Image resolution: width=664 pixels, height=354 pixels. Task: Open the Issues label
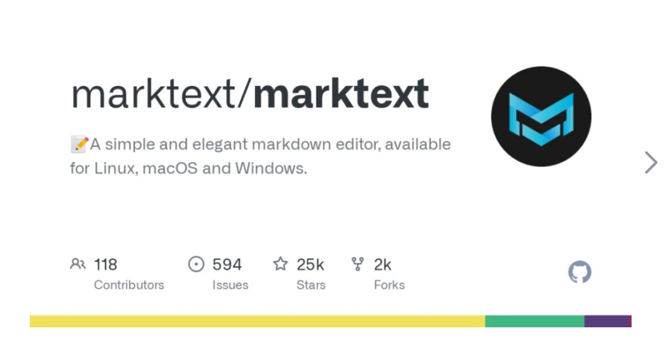230,285
